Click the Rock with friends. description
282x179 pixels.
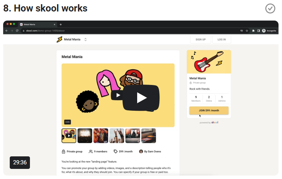[199, 89]
